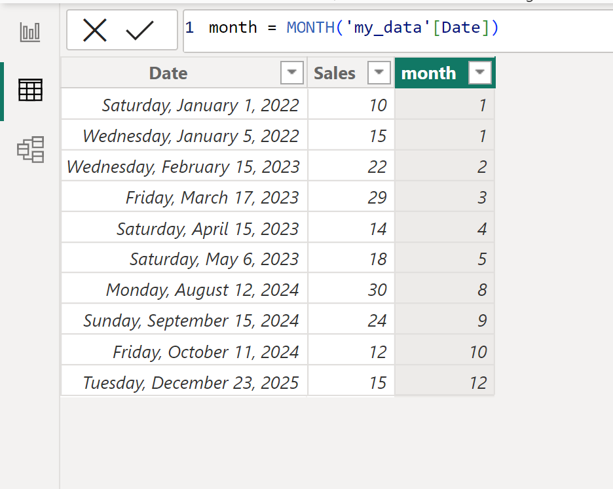The height and width of the screenshot is (489, 613).
Task: Click inside the DAX formula bar
Action: click(x=393, y=27)
